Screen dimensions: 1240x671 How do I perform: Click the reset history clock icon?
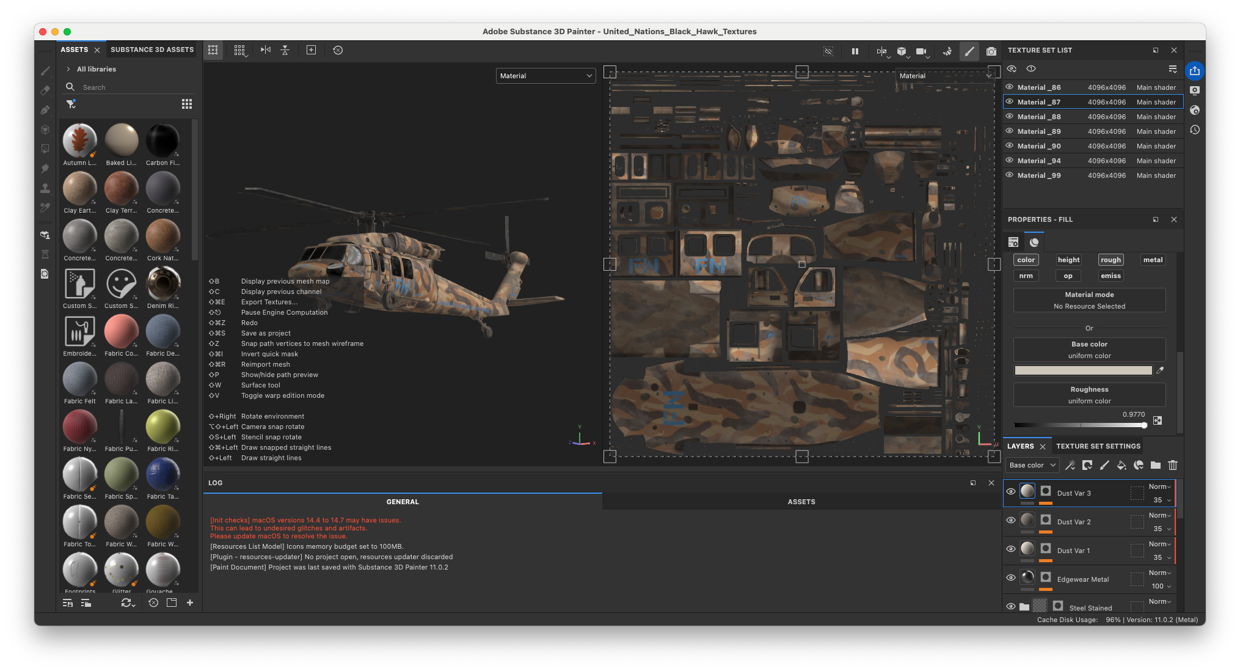(338, 50)
